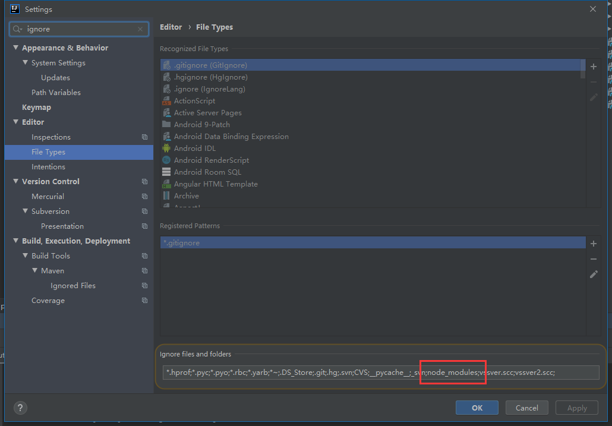Remove the *.gitignore registered pattern

click(593, 258)
